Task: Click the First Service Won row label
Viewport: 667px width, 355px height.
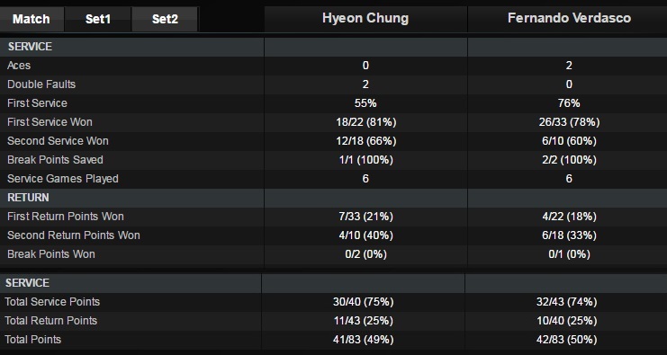Action: coord(50,122)
